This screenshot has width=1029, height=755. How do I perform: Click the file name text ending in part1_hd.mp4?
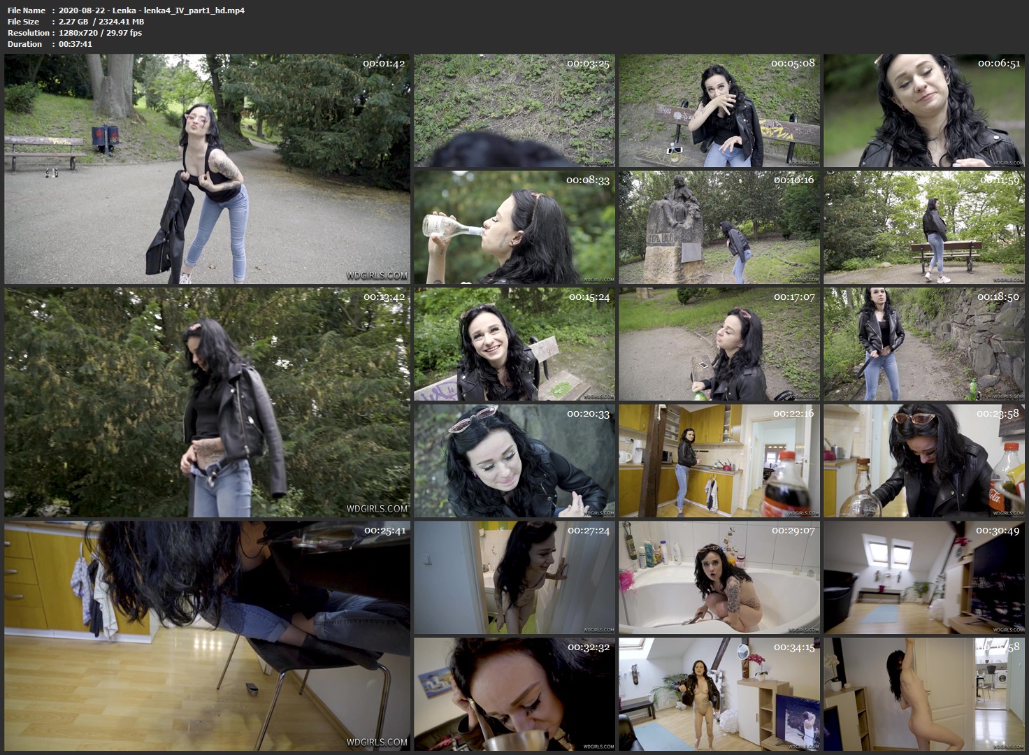pos(152,10)
